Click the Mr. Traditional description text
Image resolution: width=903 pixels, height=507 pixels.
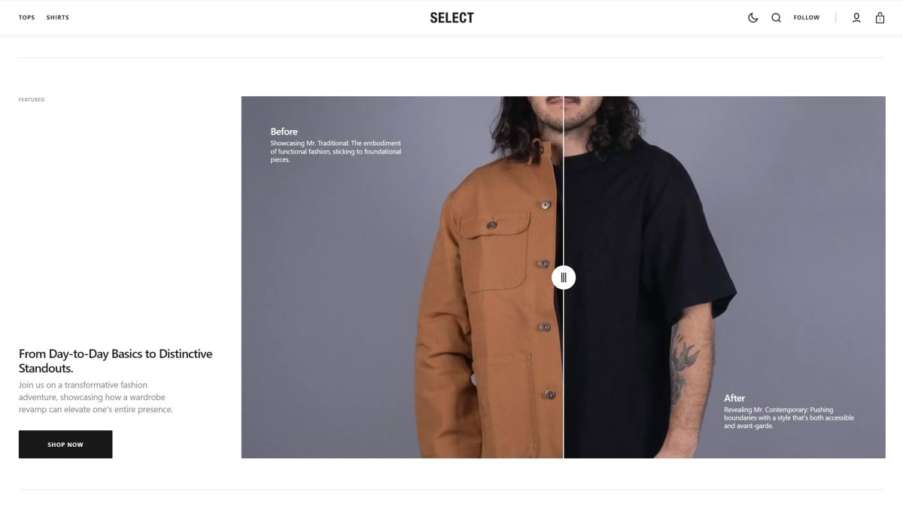pyautogui.click(x=336, y=151)
